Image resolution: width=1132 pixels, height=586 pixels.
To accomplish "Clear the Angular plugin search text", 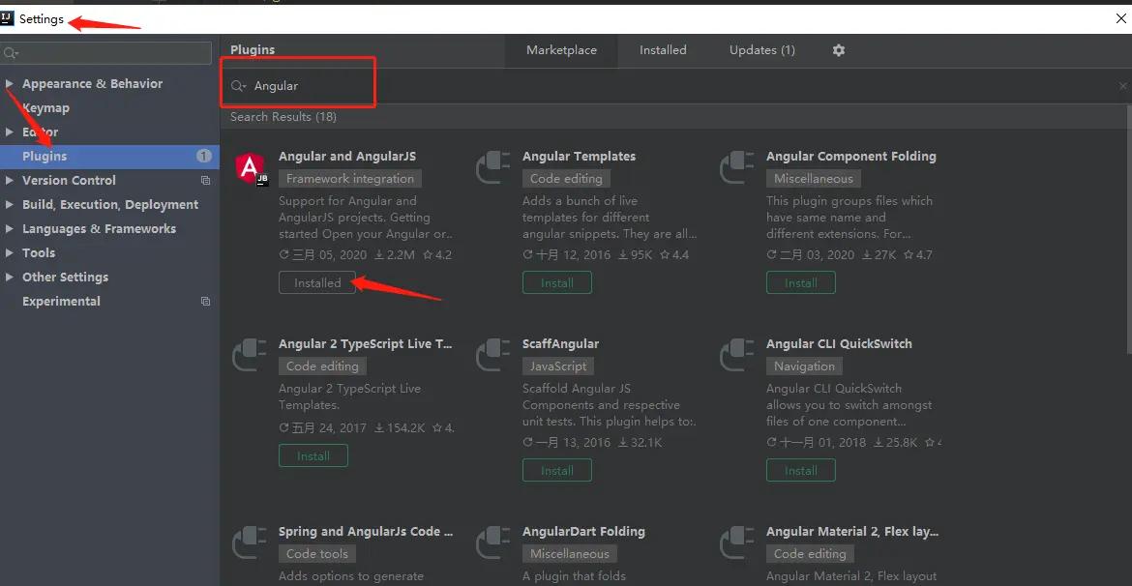I will coord(1122,86).
